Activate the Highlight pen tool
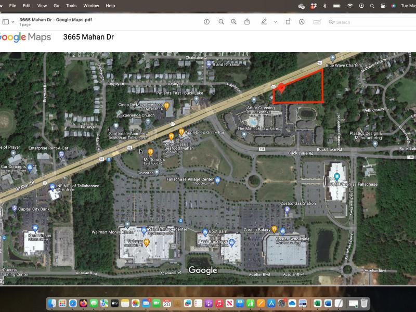Image resolution: width=416 pixels, height=312 pixels. point(264,22)
